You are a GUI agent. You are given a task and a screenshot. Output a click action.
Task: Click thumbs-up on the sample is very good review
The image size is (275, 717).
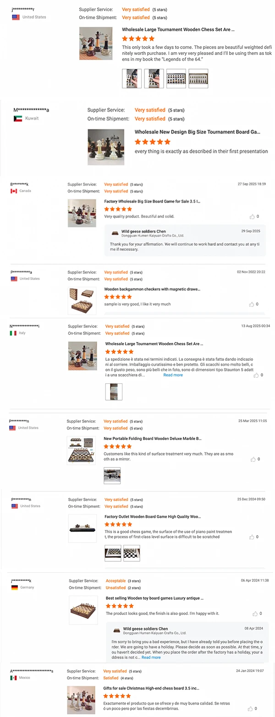pyautogui.click(x=252, y=304)
